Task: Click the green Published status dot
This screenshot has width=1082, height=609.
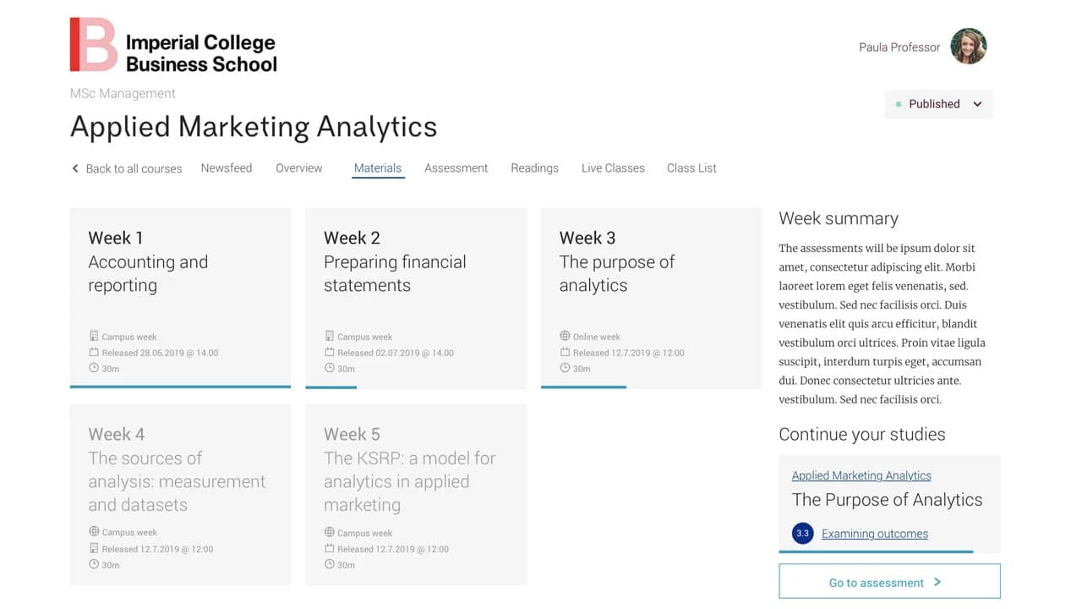Action: [899, 104]
